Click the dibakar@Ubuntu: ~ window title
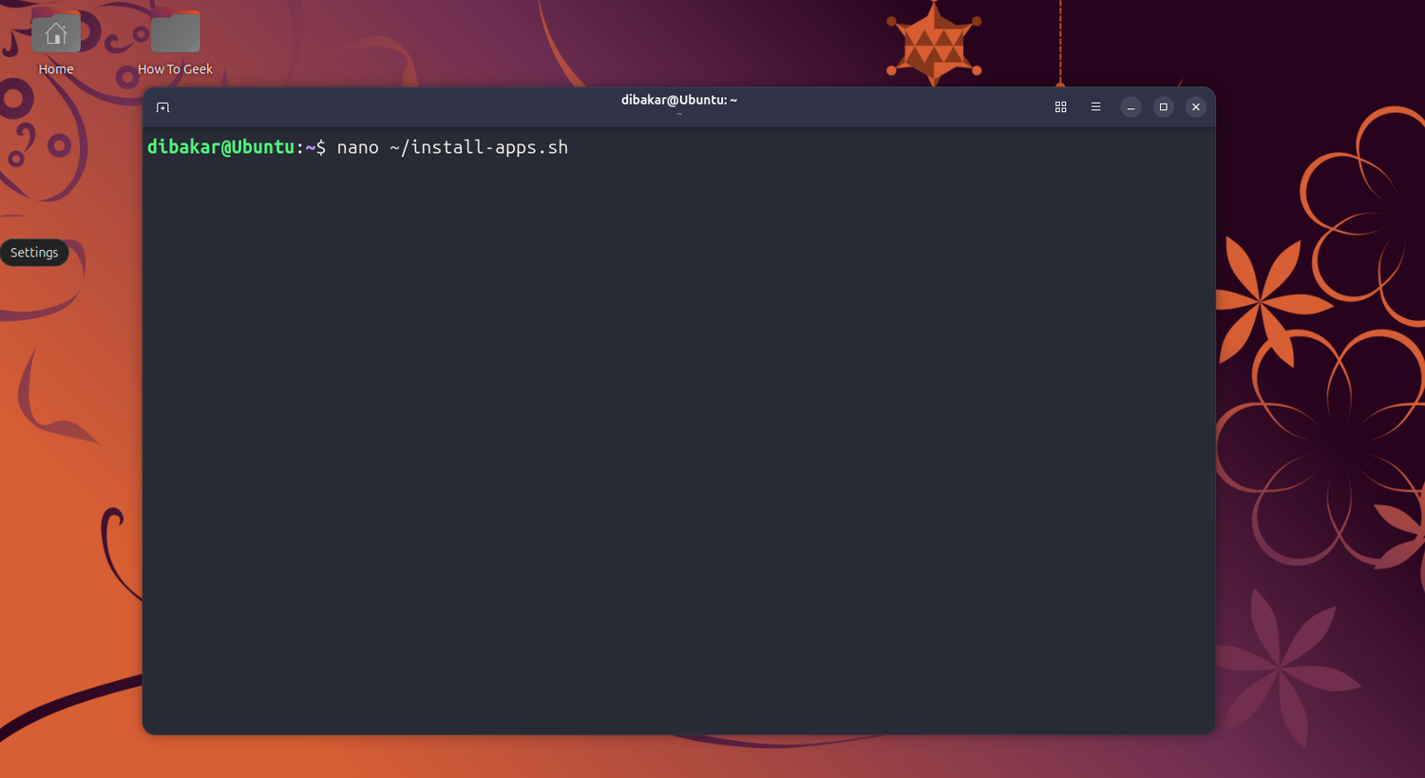Image resolution: width=1425 pixels, height=778 pixels. point(679,100)
